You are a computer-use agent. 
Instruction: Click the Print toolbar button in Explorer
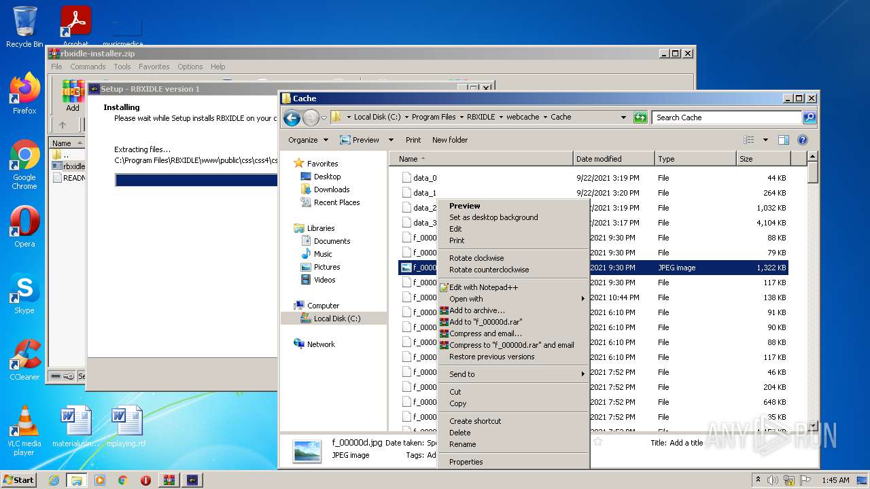coord(413,140)
